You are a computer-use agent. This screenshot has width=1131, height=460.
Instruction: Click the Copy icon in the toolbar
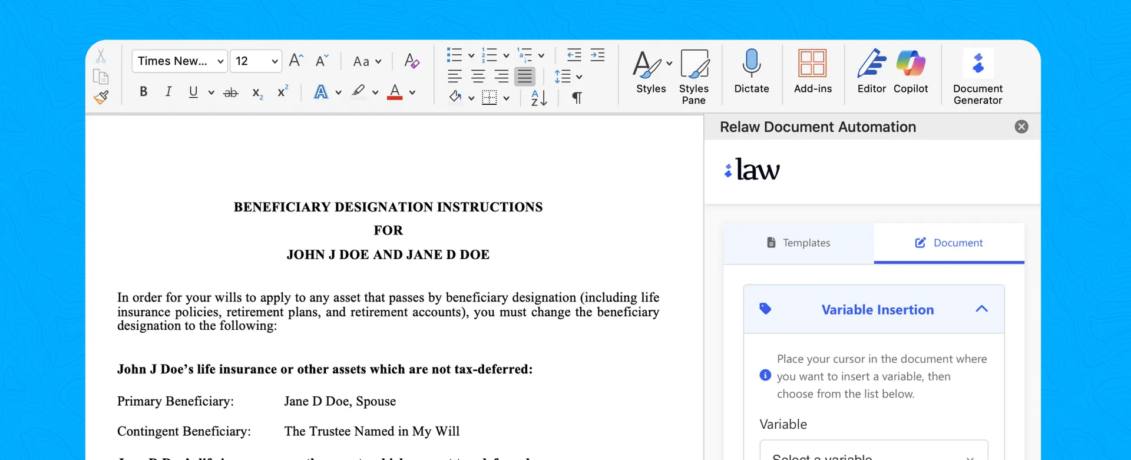[101, 77]
